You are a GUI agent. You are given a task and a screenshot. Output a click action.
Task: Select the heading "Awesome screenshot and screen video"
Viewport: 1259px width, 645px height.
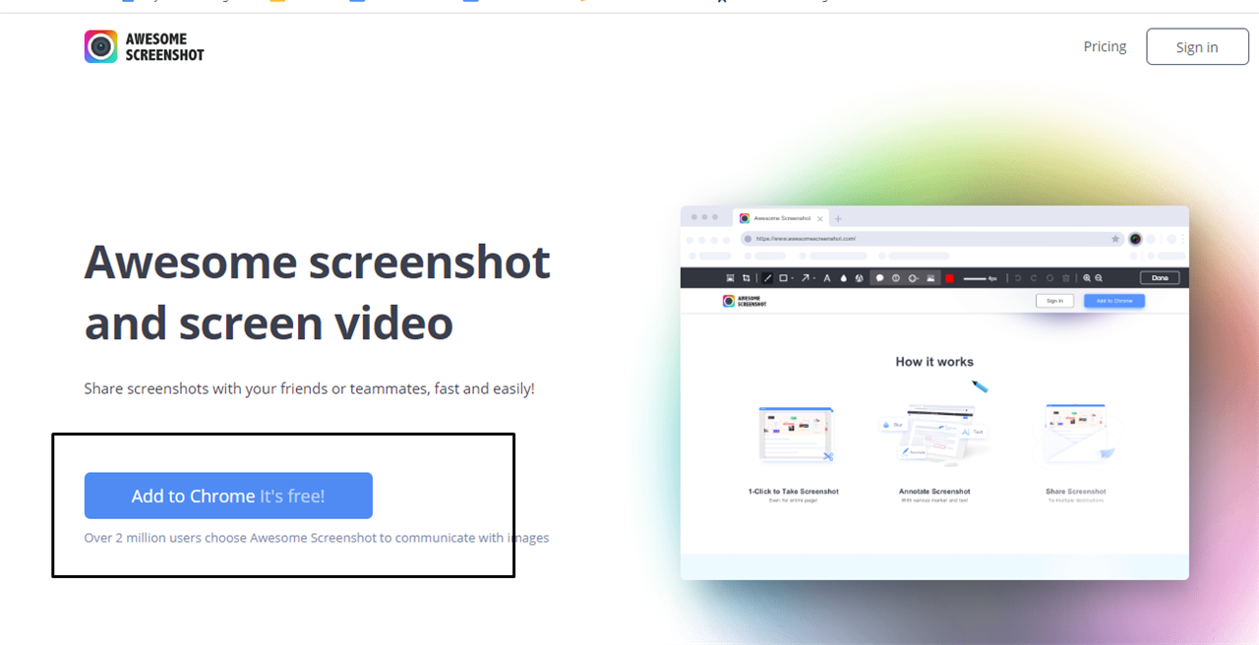tap(317, 292)
